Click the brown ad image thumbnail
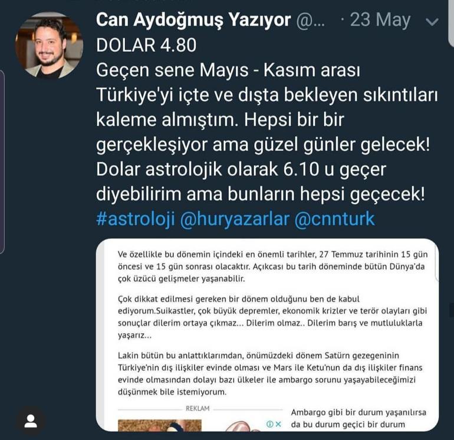This screenshot has height=440, width=454. [160, 425]
